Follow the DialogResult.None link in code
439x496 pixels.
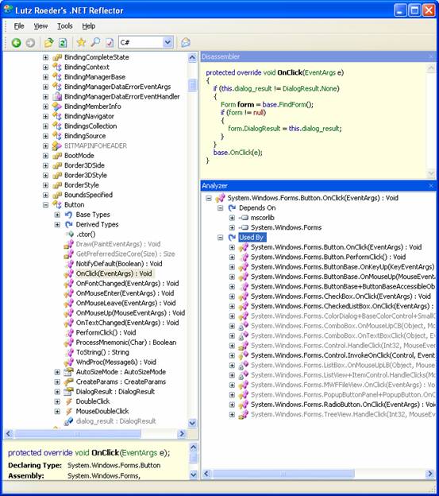[x=310, y=88]
